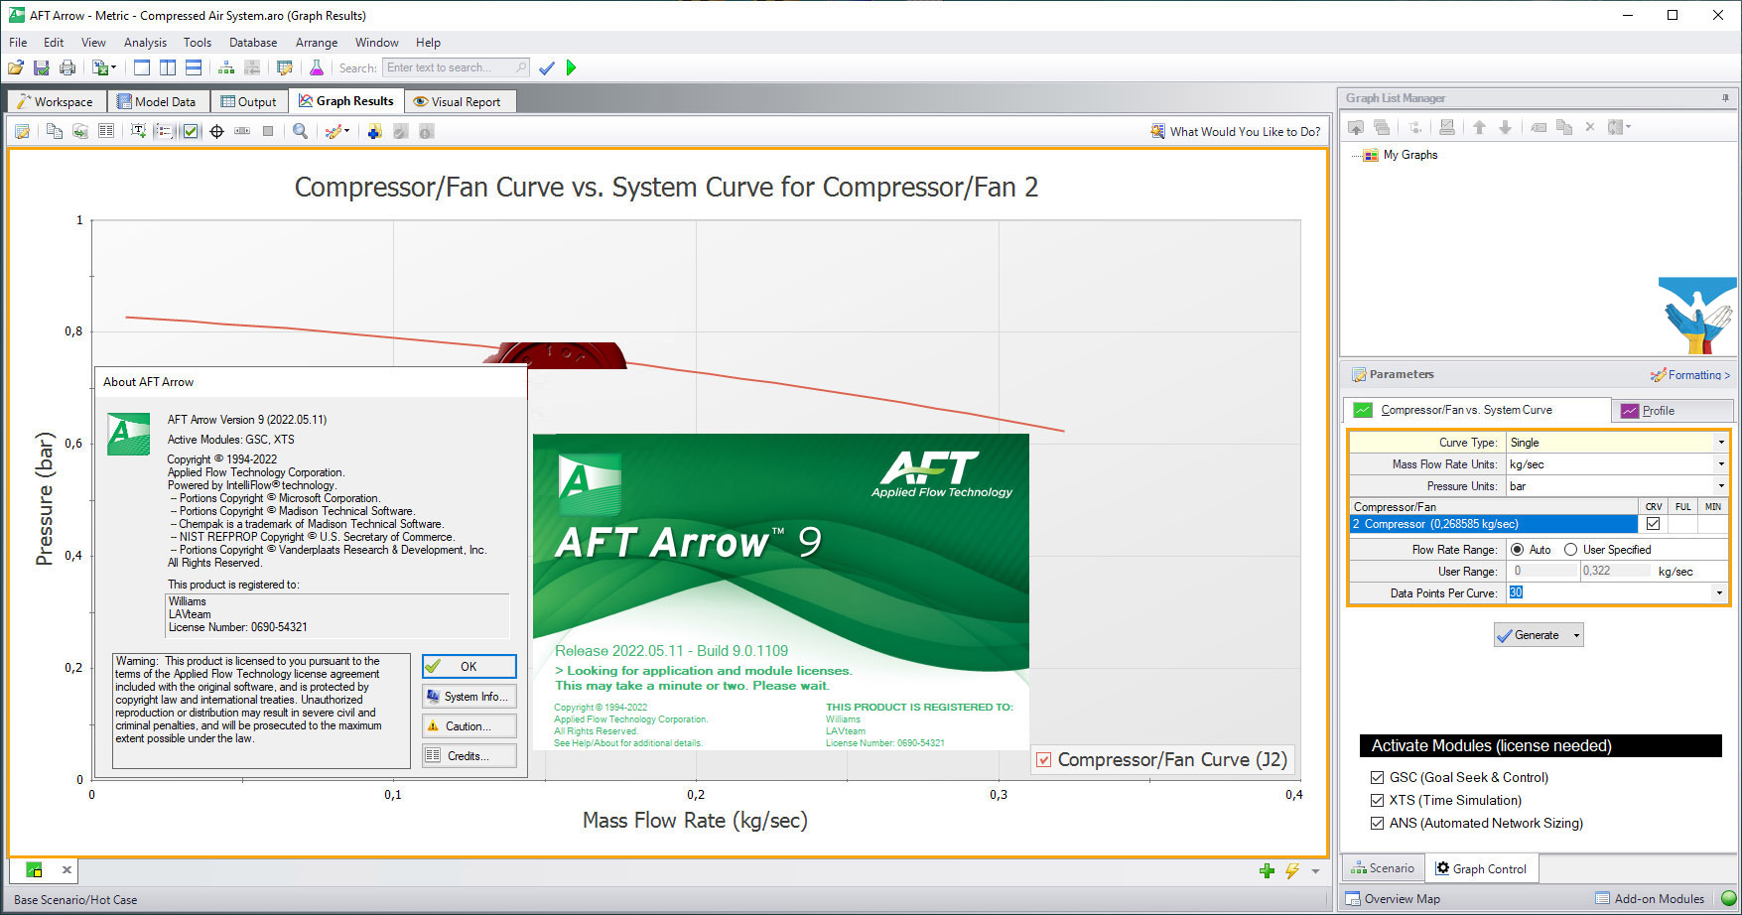
Task: Open the Arrange menu
Action: coord(317,43)
